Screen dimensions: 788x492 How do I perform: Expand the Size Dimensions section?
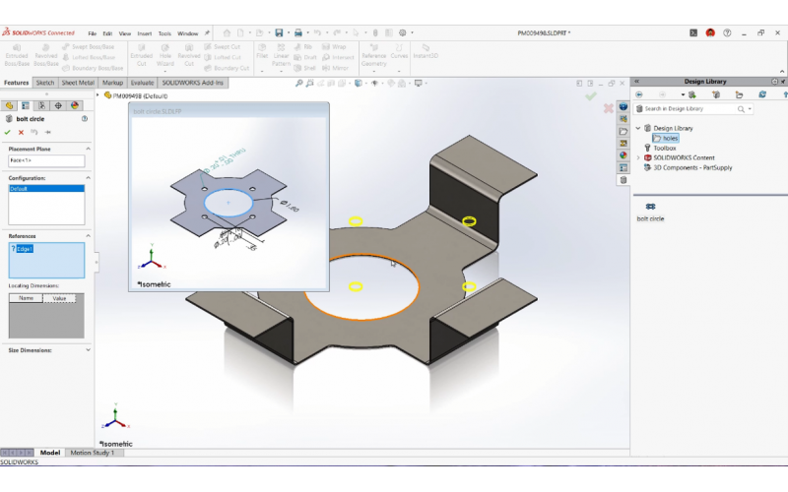[x=88, y=350]
